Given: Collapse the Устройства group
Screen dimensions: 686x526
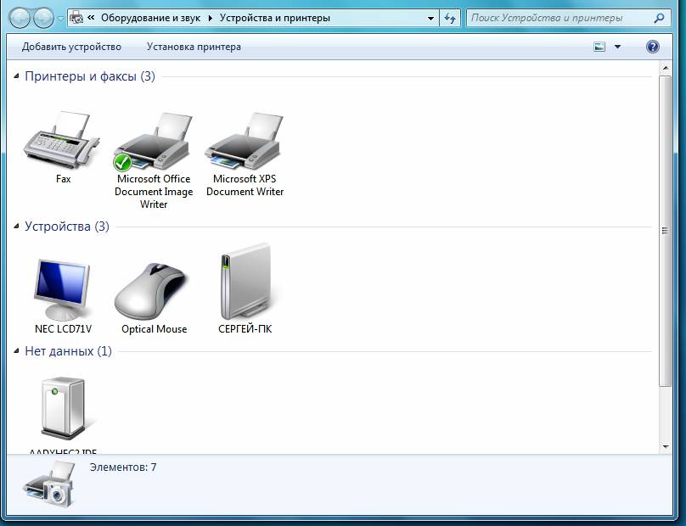Looking at the screenshot, I should (x=17, y=227).
